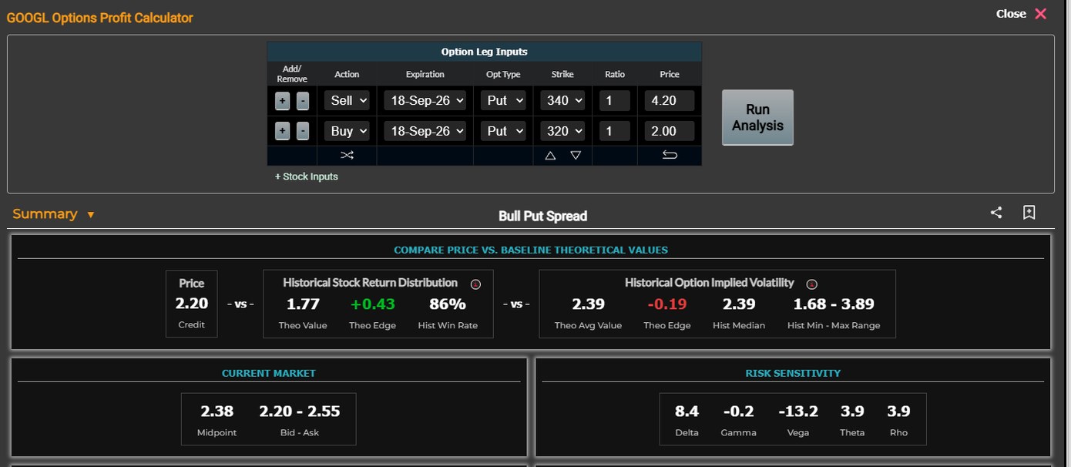Click the 2.38 Midpoint value
This screenshot has width=1071, height=467.
217,412
